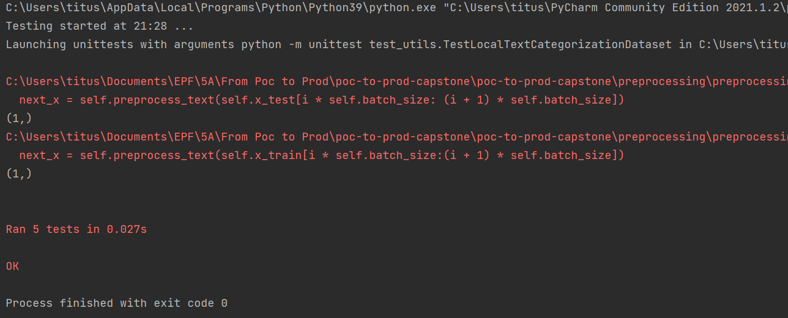Viewport: 788px width, 318px height.
Task: Click "poc-to-prod-capstone" in the first red path
Action: click(402, 82)
